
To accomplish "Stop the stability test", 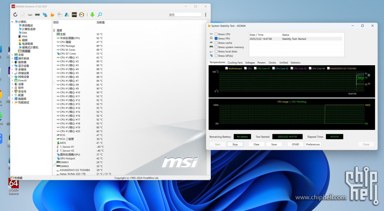I will point(235,144).
